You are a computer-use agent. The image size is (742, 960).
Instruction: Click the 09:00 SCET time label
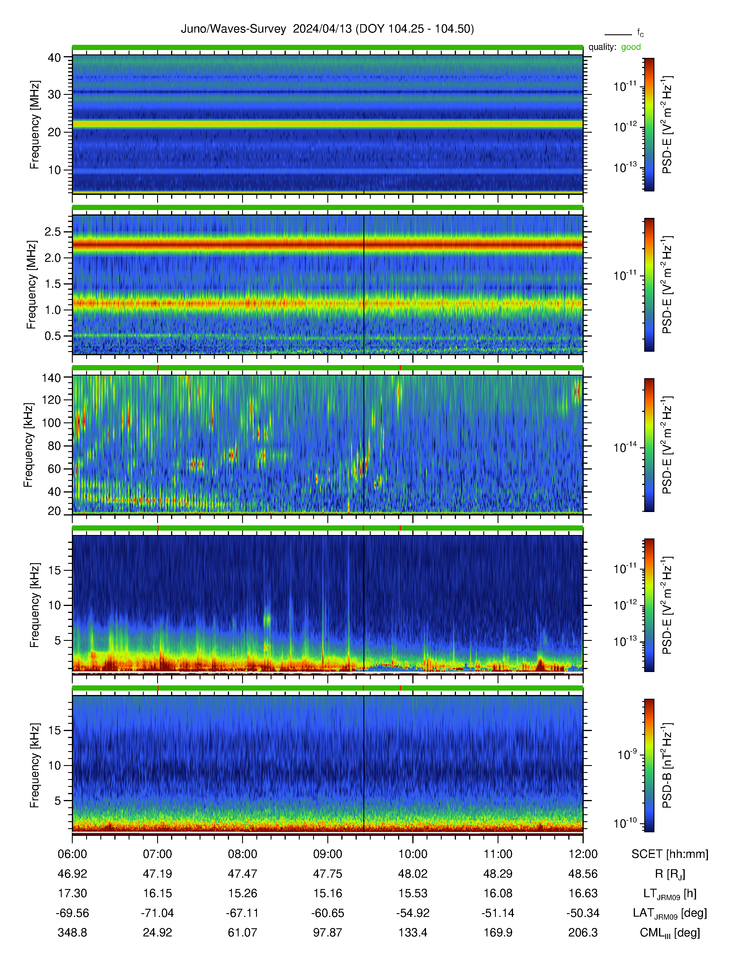[327, 854]
